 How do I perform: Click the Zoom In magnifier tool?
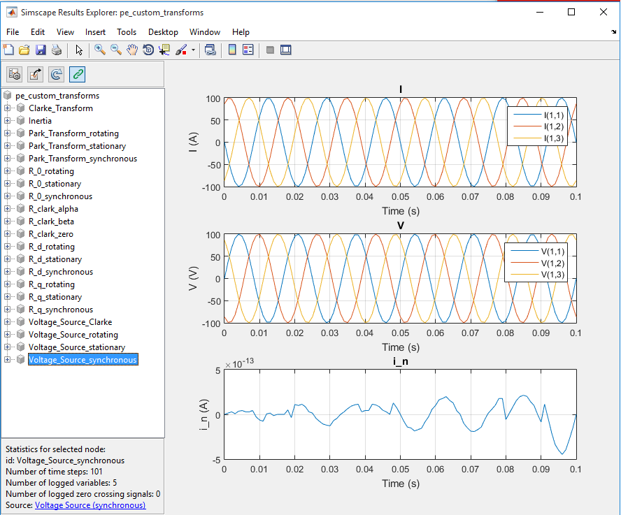(x=100, y=50)
